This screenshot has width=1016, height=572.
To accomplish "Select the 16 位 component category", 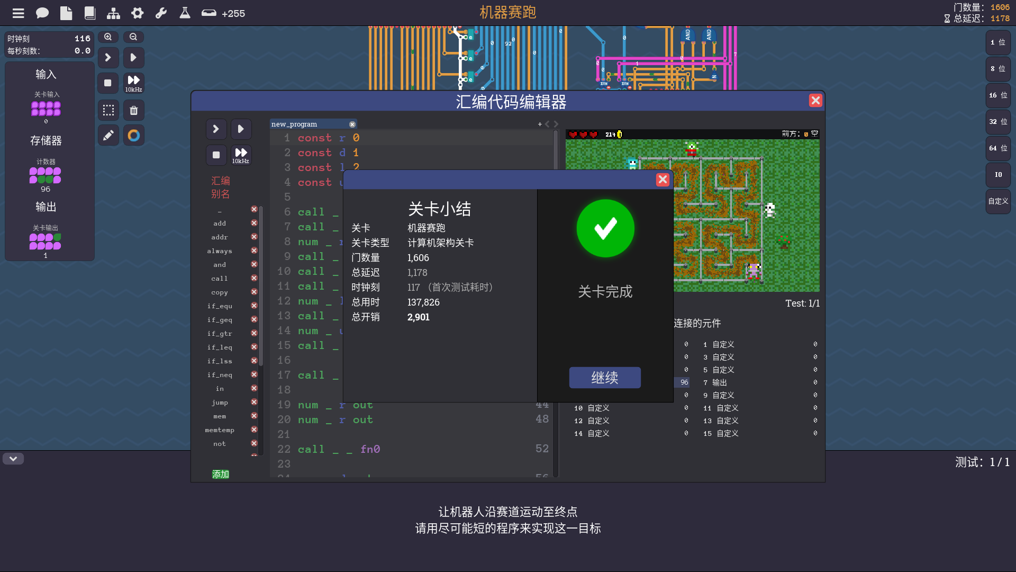I will click(x=998, y=95).
